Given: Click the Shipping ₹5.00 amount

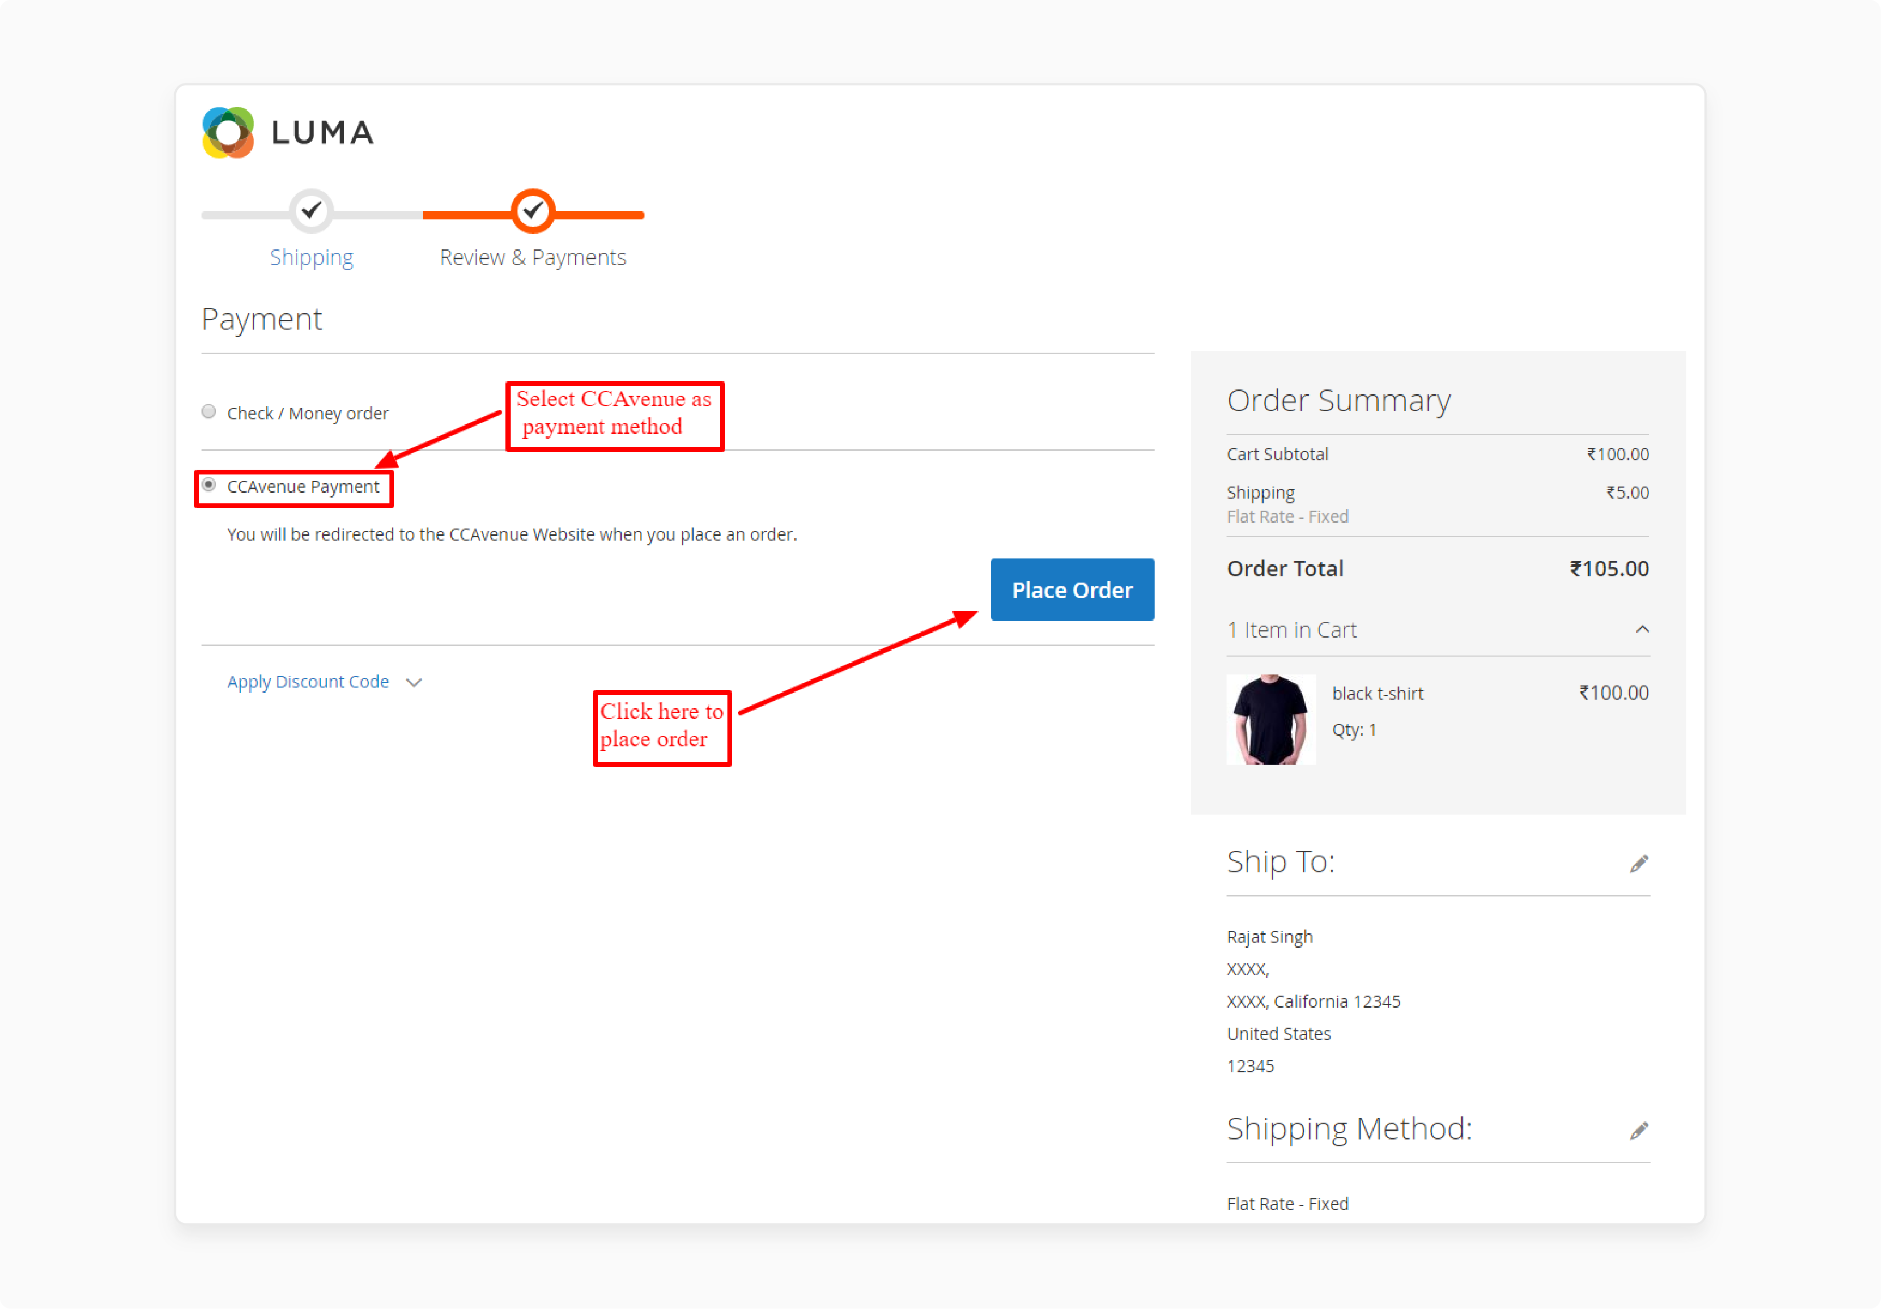Looking at the screenshot, I should click(1627, 492).
